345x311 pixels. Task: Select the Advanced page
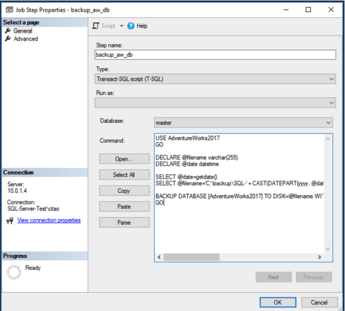pyautogui.click(x=25, y=39)
